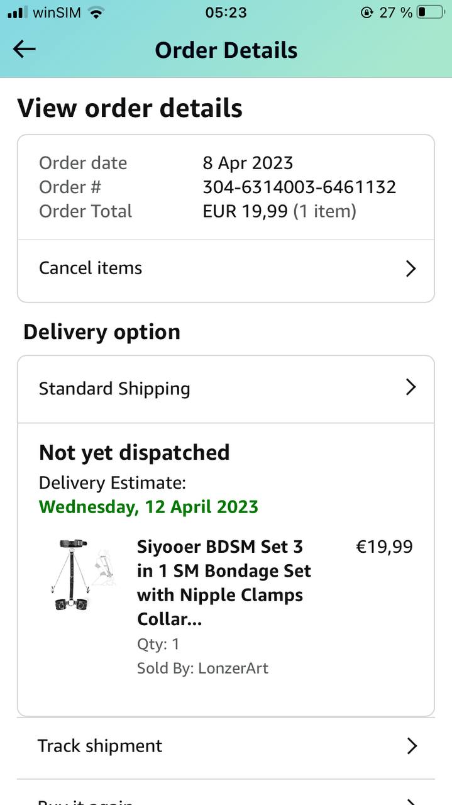
Task: Open the Standard Shipping chevron arrow
Action: click(411, 387)
